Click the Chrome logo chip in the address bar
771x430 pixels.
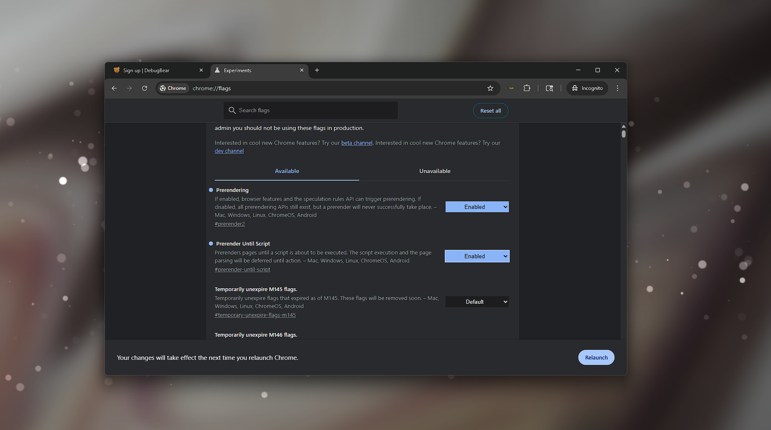[172, 88]
